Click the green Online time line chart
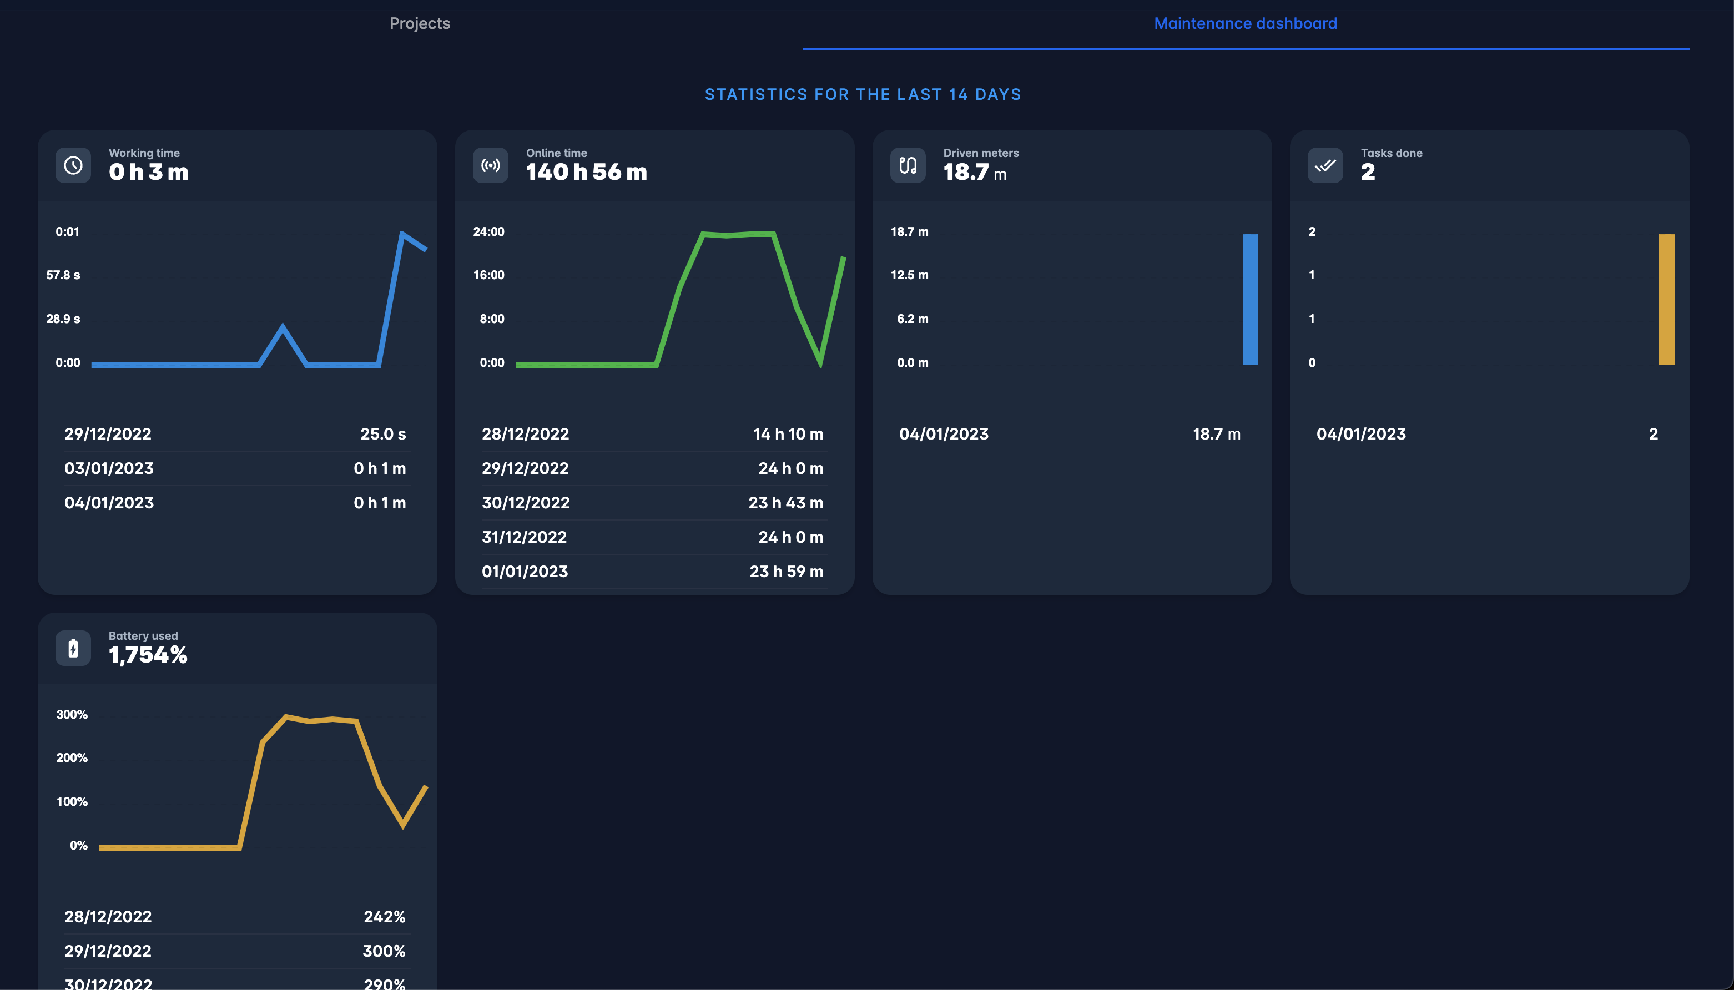Viewport: 1734px width, 990px height. (x=680, y=299)
